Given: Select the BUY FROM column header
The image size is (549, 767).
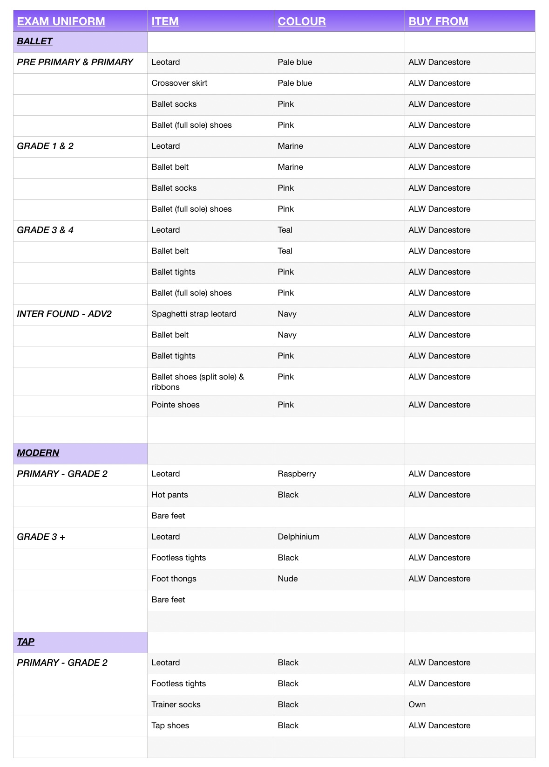Looking at the screenshot, I should pyautogui.click(x=470, y=21).
